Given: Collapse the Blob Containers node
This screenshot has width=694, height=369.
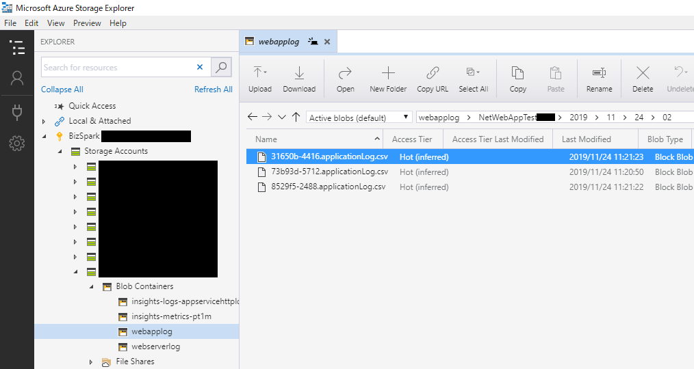Looking at the screenshot, I should tap(91, 286).
